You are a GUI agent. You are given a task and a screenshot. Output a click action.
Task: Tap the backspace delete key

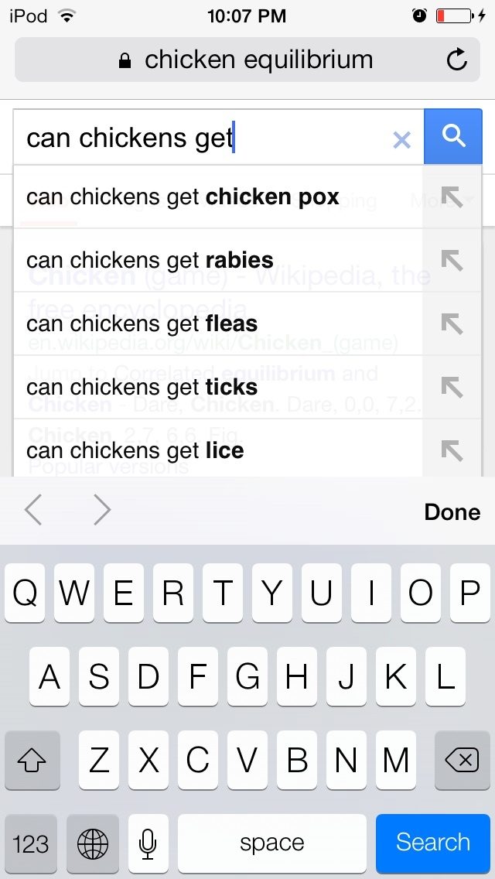(462, 760)
